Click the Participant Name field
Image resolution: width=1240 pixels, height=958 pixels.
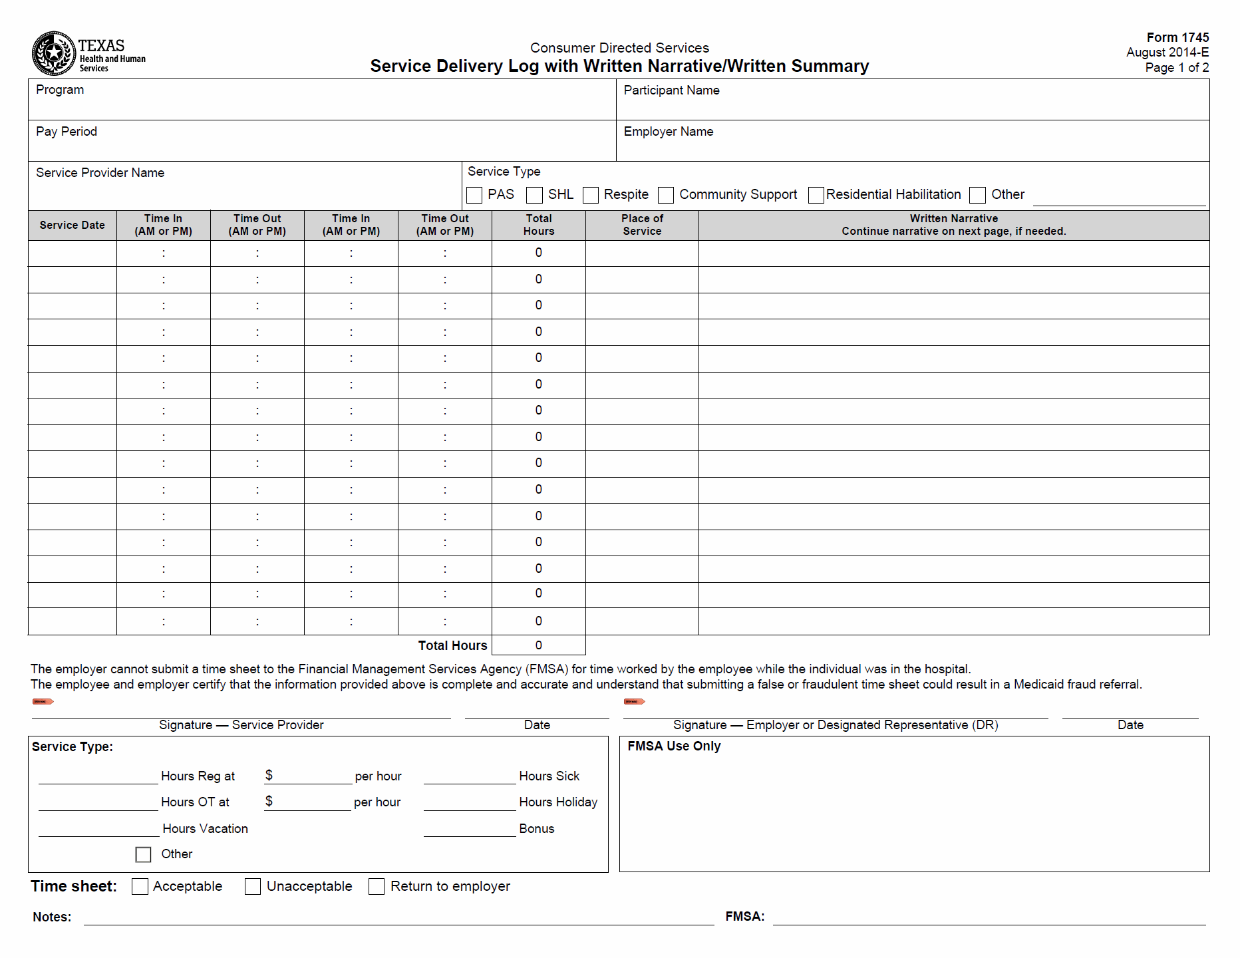pyautogui.click(x=911, y=105)
